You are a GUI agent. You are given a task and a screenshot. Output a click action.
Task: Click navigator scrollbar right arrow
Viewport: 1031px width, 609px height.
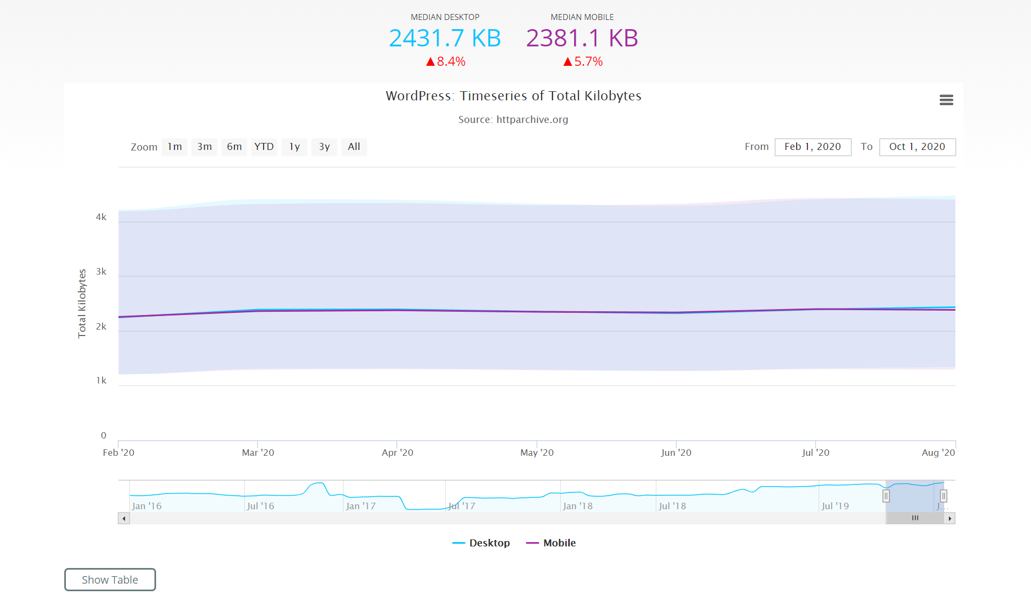[x=950, y=518]
